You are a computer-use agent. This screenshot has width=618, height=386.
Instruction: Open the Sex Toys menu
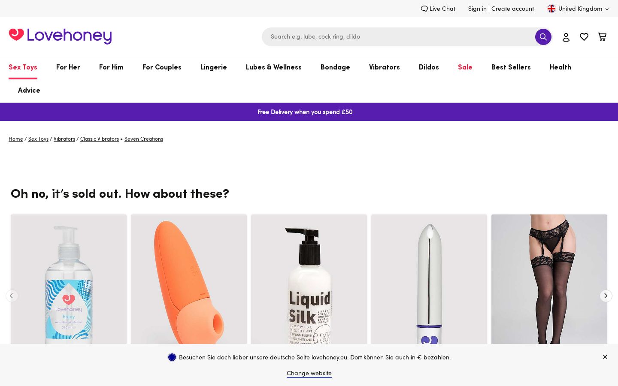click(23, 67)
